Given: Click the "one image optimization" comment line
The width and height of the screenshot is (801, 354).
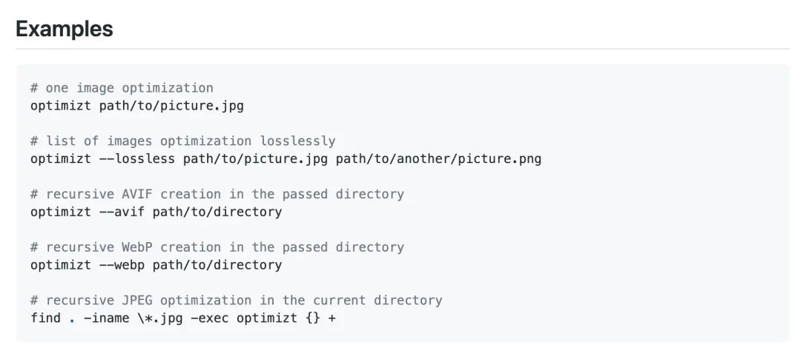Looking at the screenshot, I should (122, 87).
